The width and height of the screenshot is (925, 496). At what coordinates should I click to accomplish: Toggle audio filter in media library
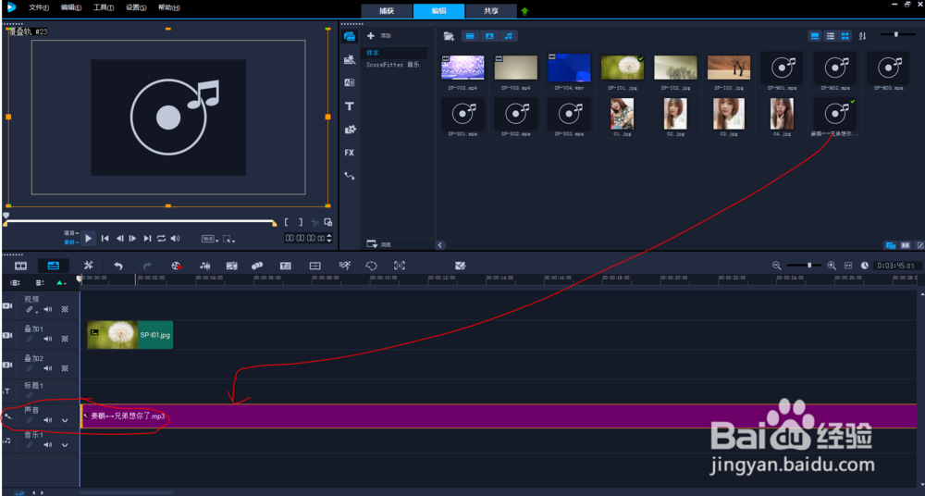509,36
